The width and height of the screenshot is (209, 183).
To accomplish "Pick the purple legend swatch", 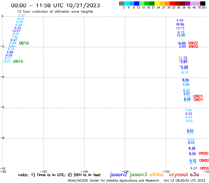I will (188, 3).
